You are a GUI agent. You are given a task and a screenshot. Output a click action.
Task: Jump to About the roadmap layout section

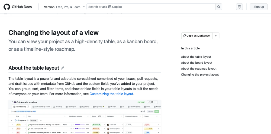(199, 68)
